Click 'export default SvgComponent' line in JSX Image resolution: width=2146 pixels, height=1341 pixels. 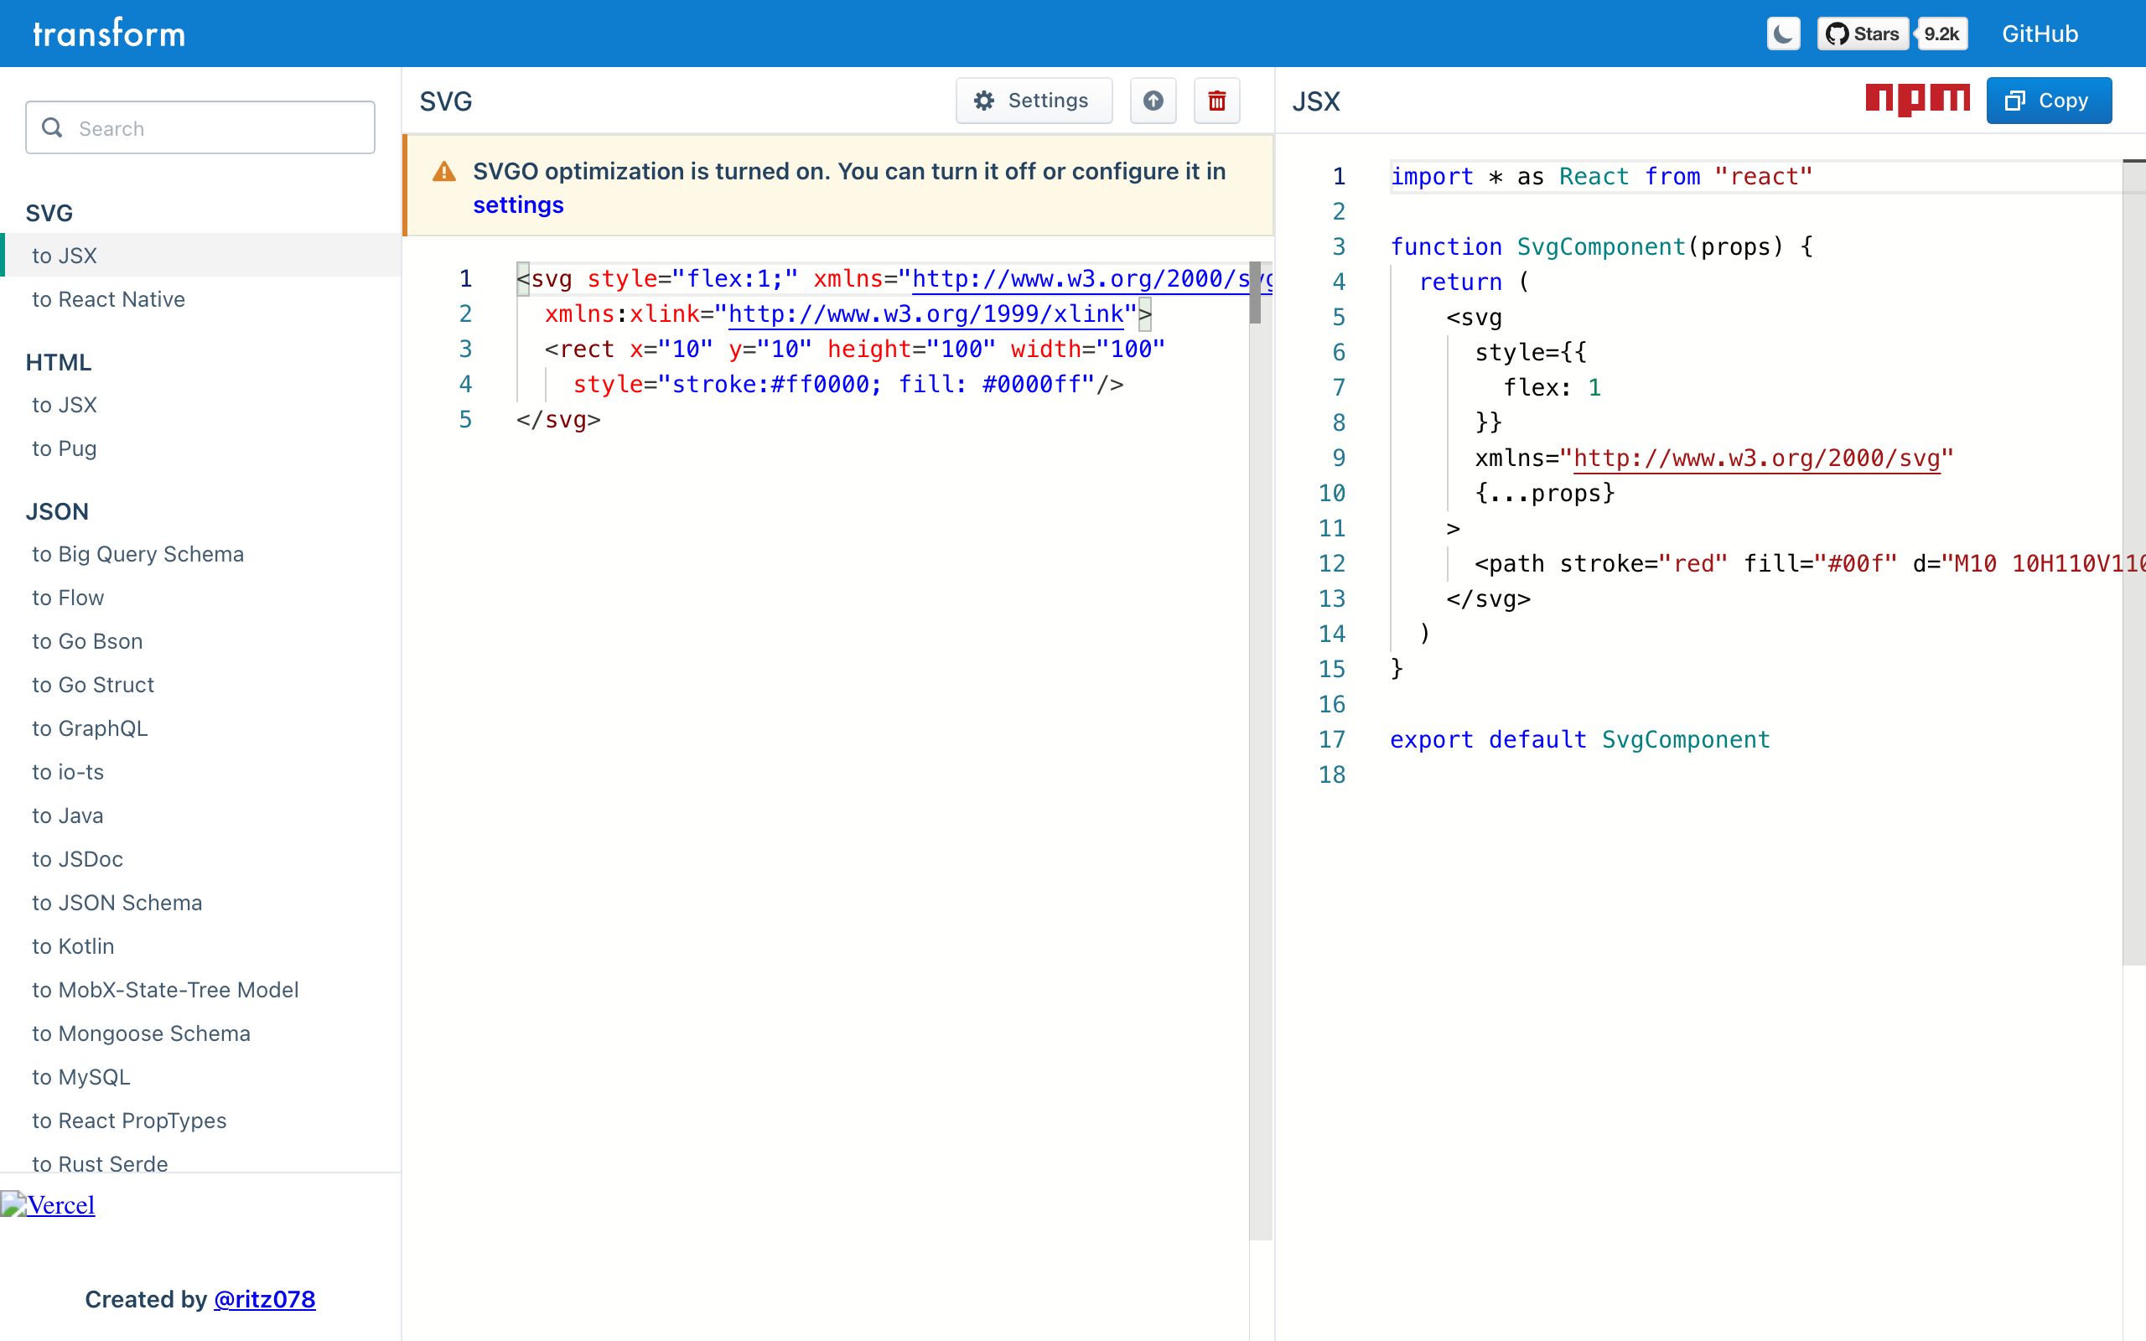pos(1579,740)
